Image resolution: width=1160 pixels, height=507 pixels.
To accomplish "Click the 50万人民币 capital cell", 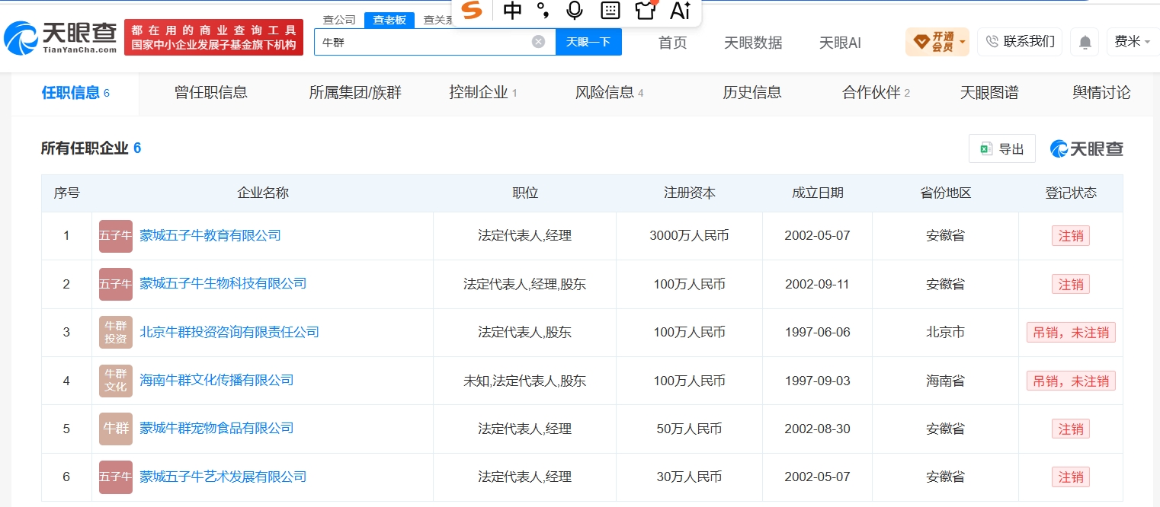I will pyautogui.click(x=689, y=429).
